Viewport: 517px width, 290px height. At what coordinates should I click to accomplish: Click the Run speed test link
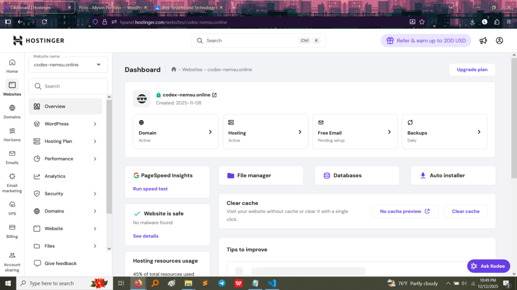(x=150, y=189)
